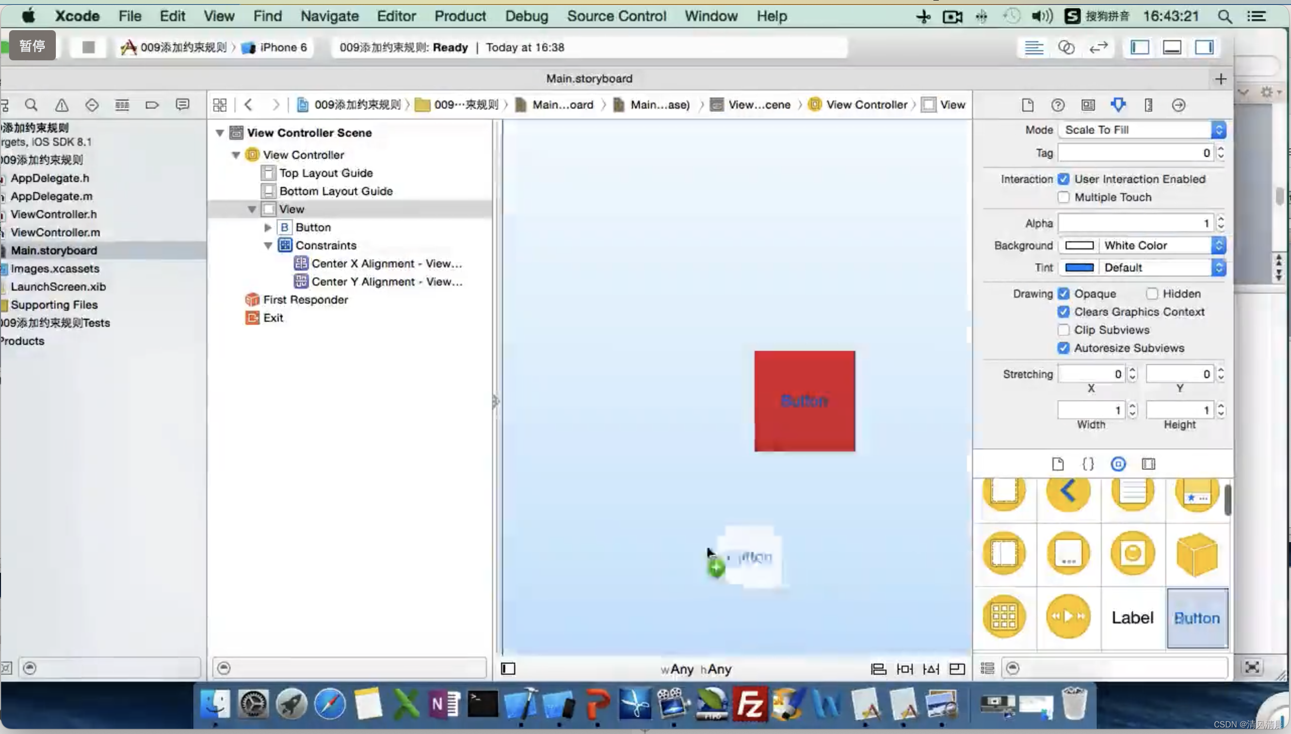Open the Debug menu
The height and width of the screenshot is (734, 1291).
coord(527,16)
